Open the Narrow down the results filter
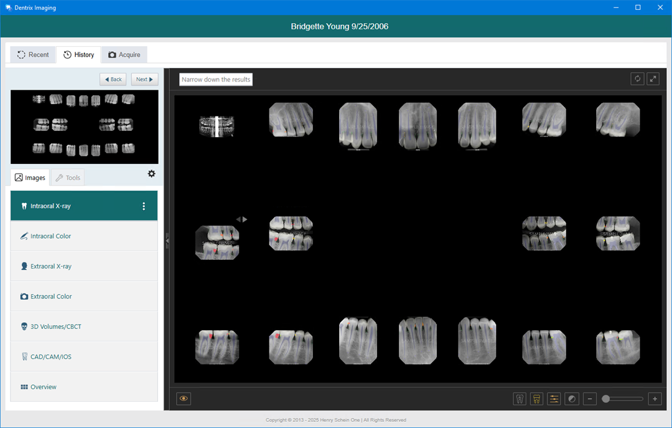Viewport: 672px width, 428px height. [x=215, y=79]
